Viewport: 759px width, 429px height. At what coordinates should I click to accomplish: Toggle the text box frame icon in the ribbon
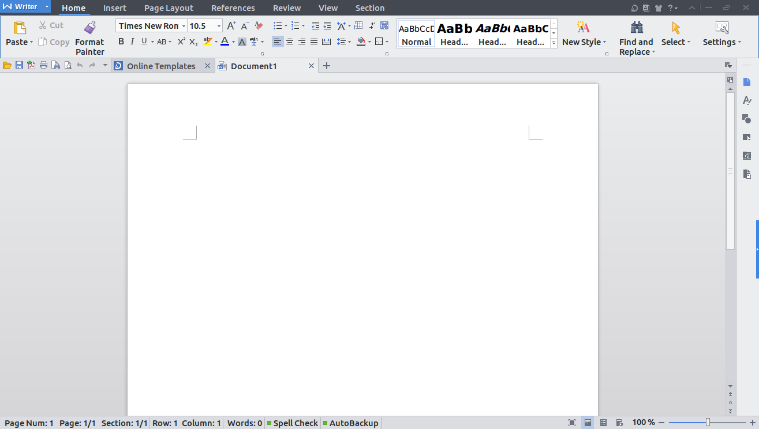384,25
